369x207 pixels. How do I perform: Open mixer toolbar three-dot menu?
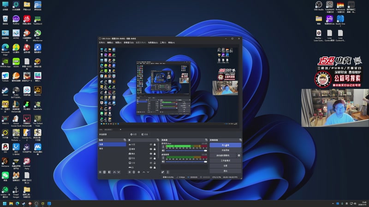[x=168, y=172]
